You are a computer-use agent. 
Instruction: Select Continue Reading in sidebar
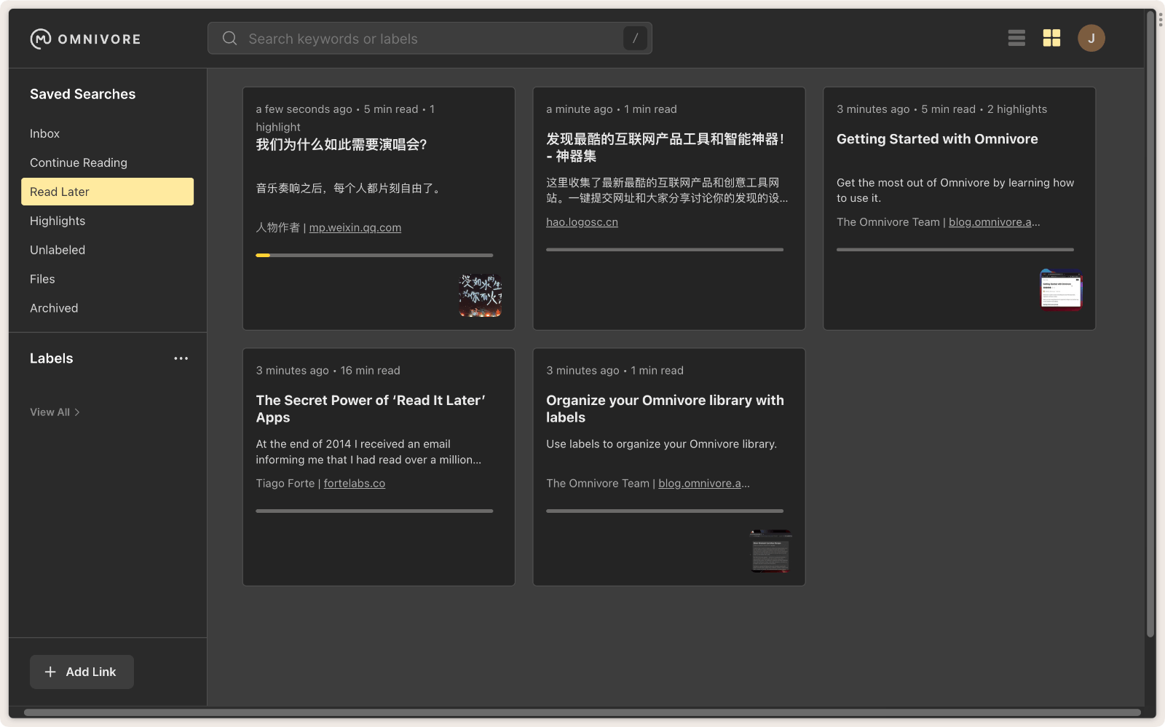[x=79, y=162]
